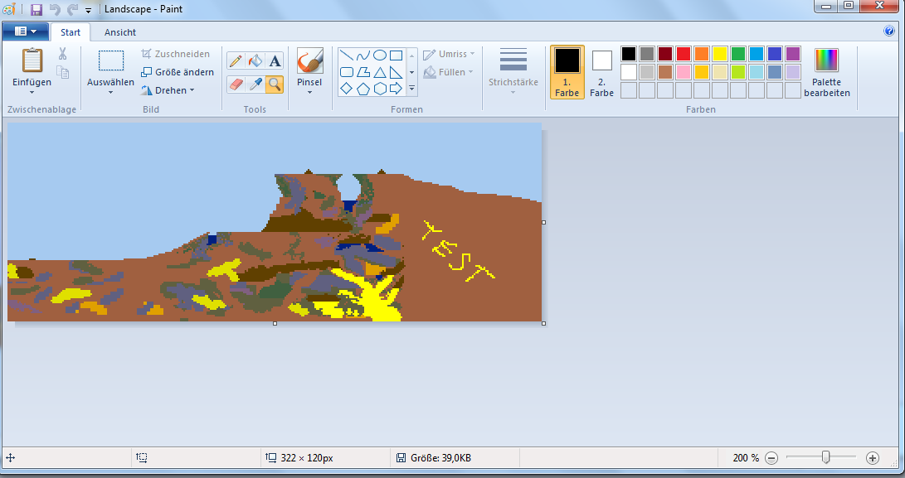Image resolution: width=905 pixels, height=478 pixels.
Task: Activate the 1. Farbe color slot
Action: tap(567, 72)
